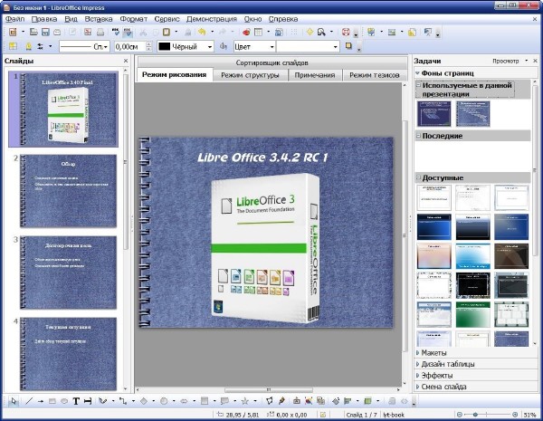Select the Ellipse shape tool
The height and width of the screenshot is (421, 543).
point(63,400)
